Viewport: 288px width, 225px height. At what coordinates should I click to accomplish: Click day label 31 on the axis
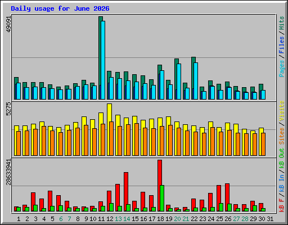pyautogui.click(x=270, y=219)
